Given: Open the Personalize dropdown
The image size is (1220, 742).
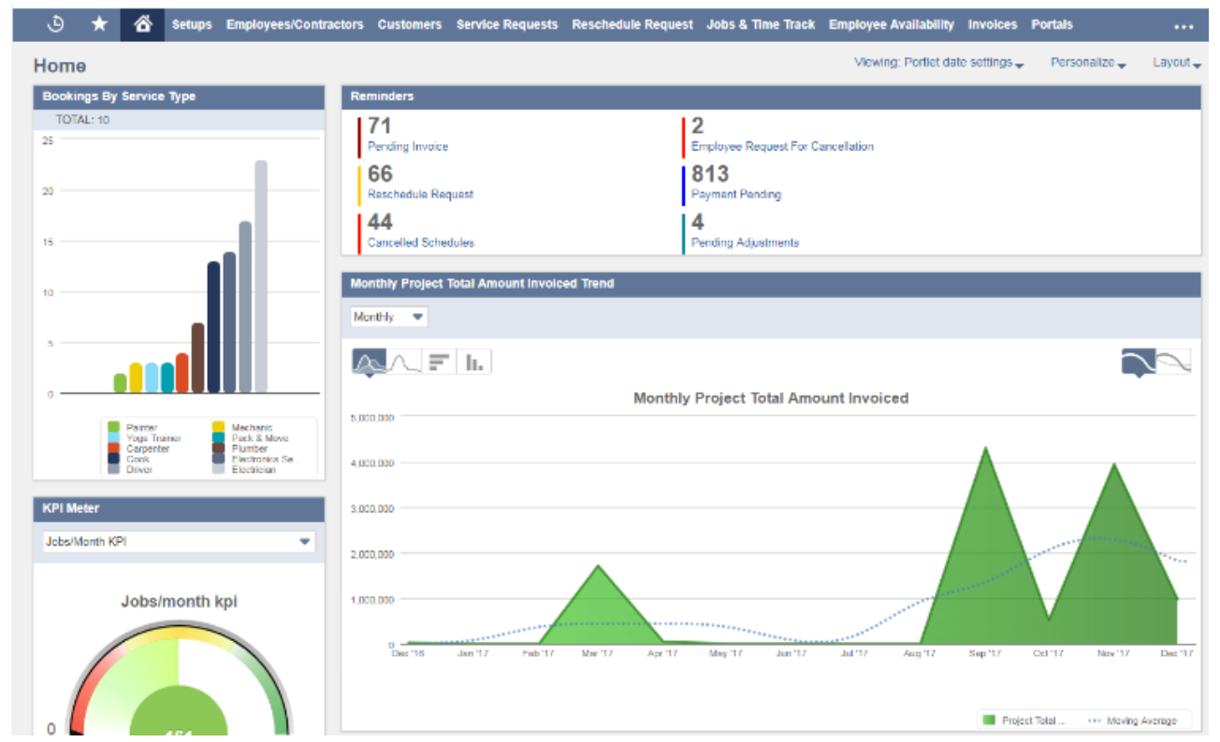Looking at the screenshot, I should click(1087, 63).
